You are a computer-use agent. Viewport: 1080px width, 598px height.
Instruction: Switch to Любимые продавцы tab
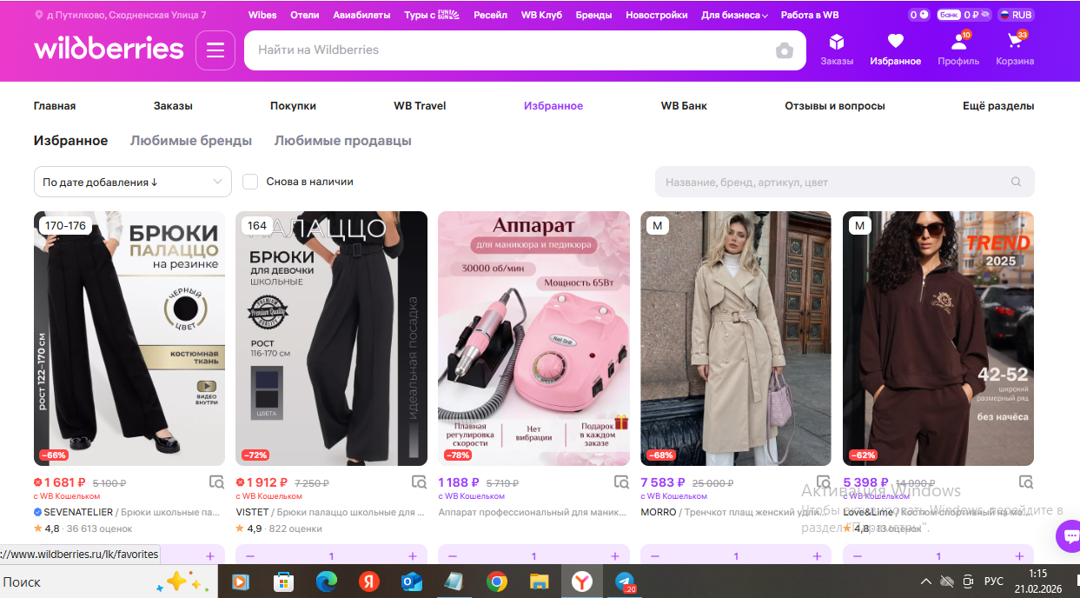343,141
